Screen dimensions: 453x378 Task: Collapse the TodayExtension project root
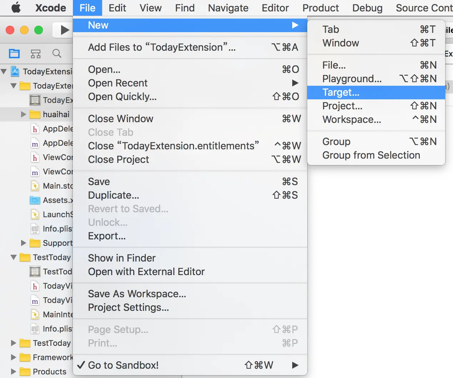tap(4, 71)
